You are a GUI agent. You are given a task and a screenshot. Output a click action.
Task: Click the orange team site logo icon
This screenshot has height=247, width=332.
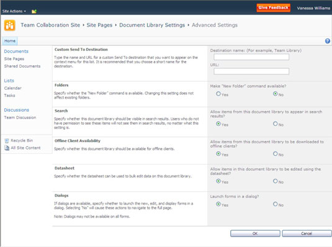[x=10, y=25]
